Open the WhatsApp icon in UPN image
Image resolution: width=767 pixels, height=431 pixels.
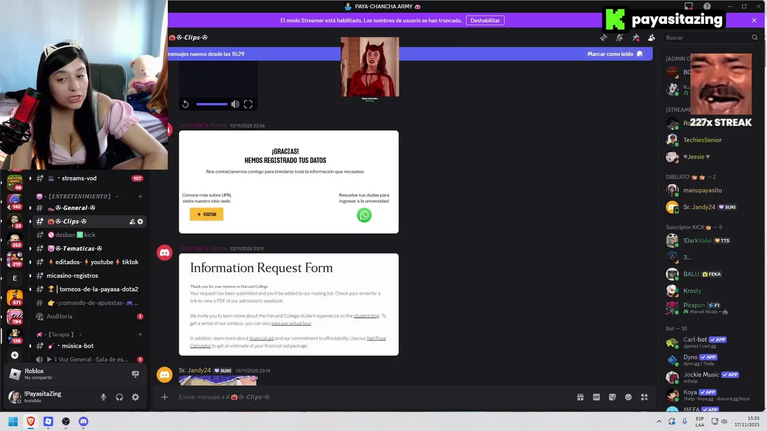[x=364, y=215]
